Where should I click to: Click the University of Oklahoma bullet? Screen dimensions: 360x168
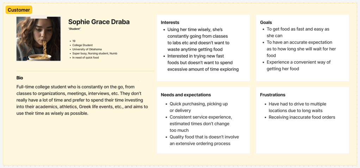tap(87, 49)
